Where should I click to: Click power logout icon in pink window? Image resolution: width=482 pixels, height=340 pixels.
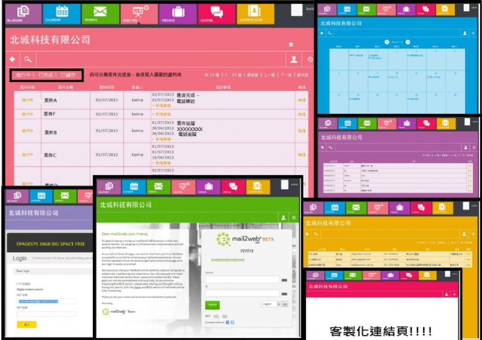[310, 60]
